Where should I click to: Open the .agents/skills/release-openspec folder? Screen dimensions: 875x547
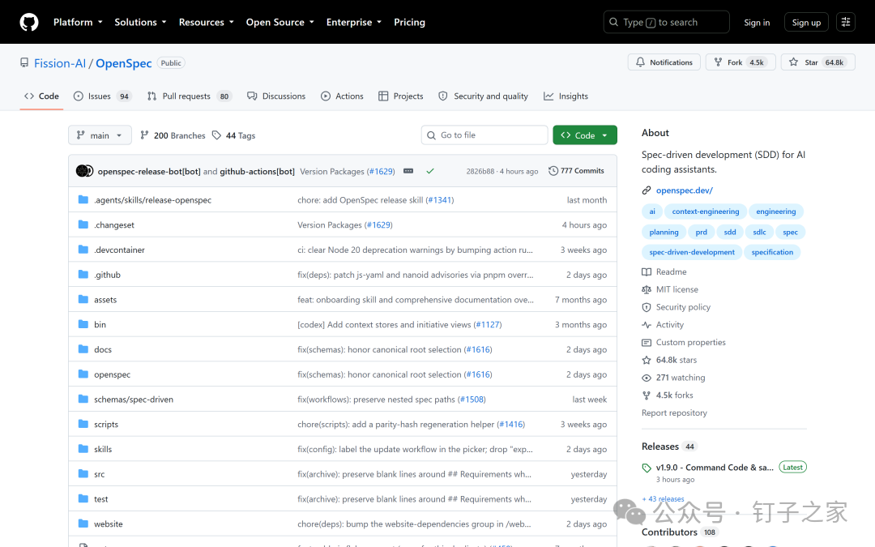(152, 200)
